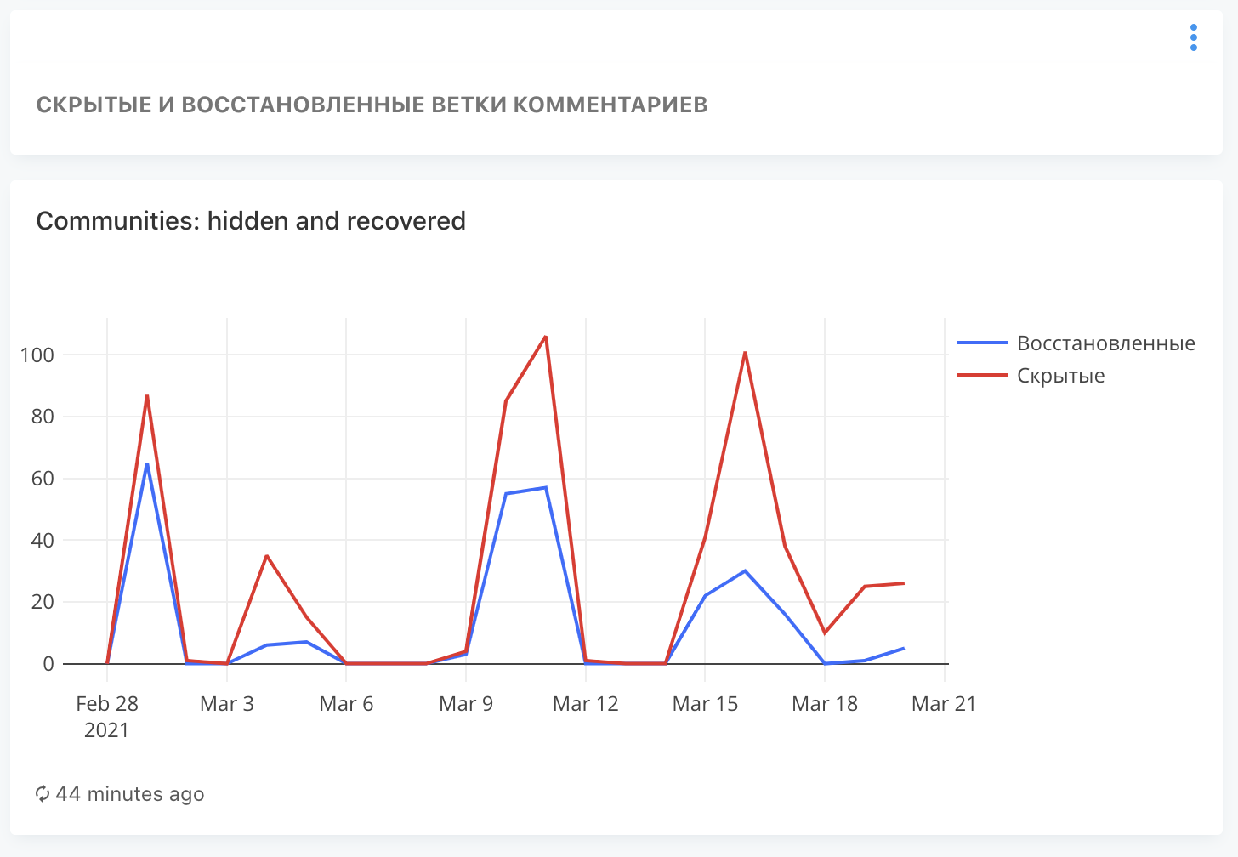Select the blue peak on Mar 1

click(x=147, y=463)
